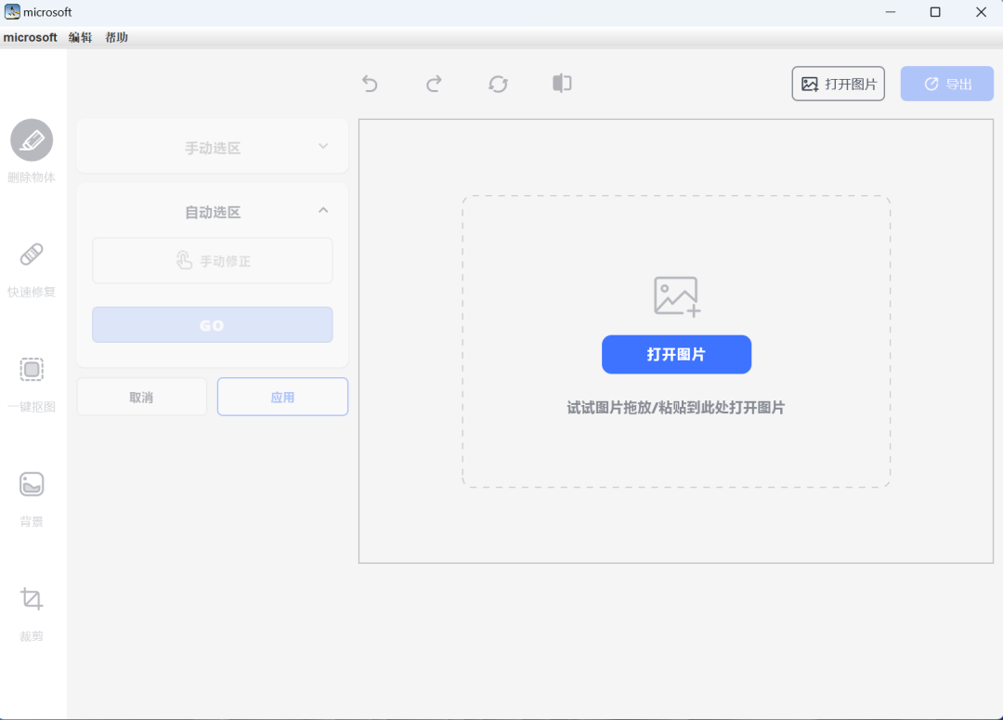This screenshot has height=720, width=1003.
Task: Collapse the 自动选区 section chevron
Action: pos(323,210)
